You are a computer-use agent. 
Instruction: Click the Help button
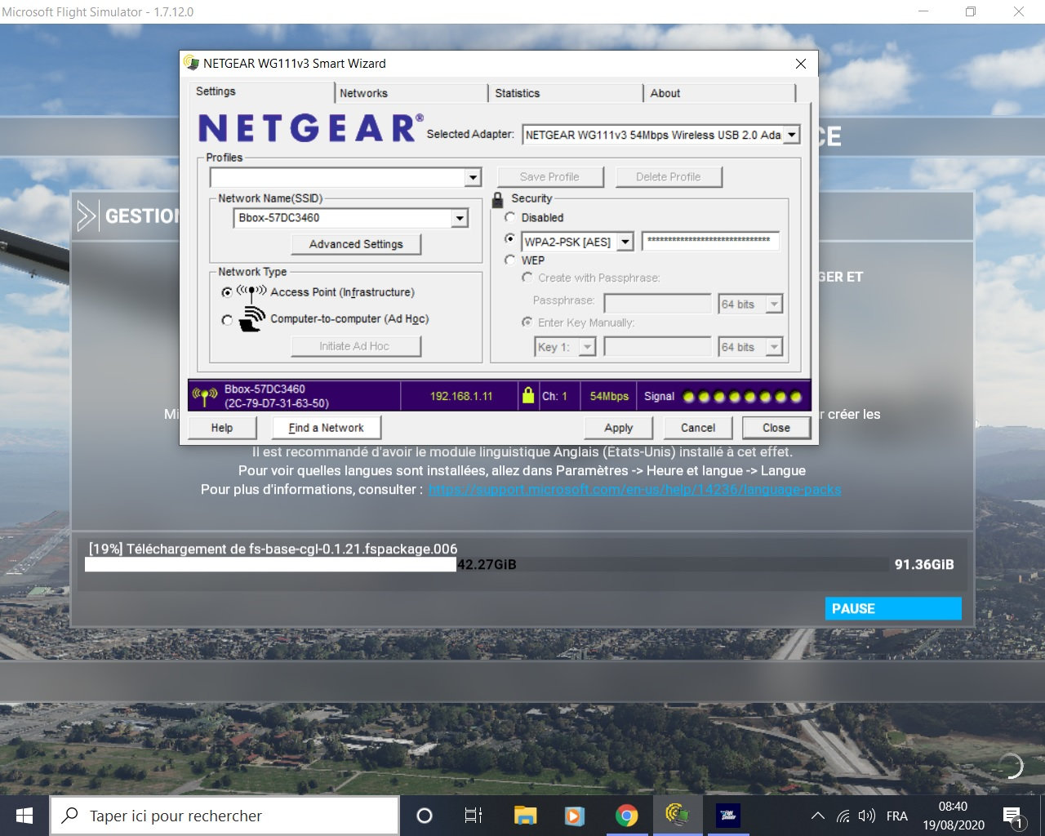222,428
